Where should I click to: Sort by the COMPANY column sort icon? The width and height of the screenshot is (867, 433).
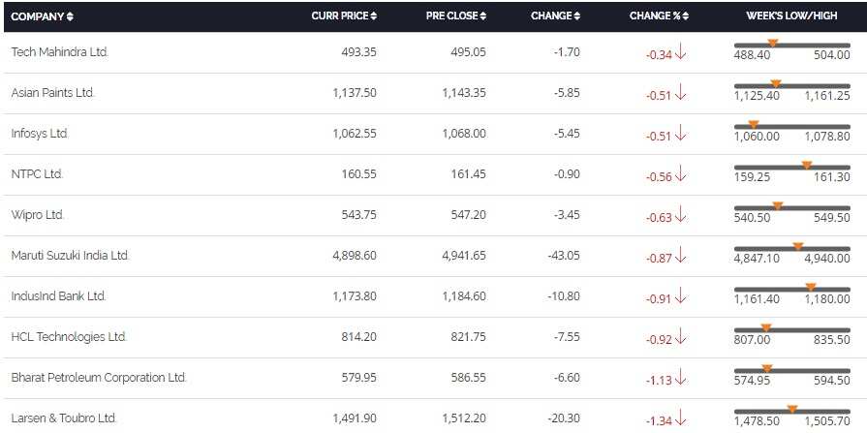click(70, 16)
